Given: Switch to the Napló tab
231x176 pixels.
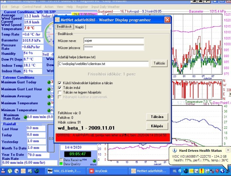Looking at the screenshot, I should (x=79, y=27).
